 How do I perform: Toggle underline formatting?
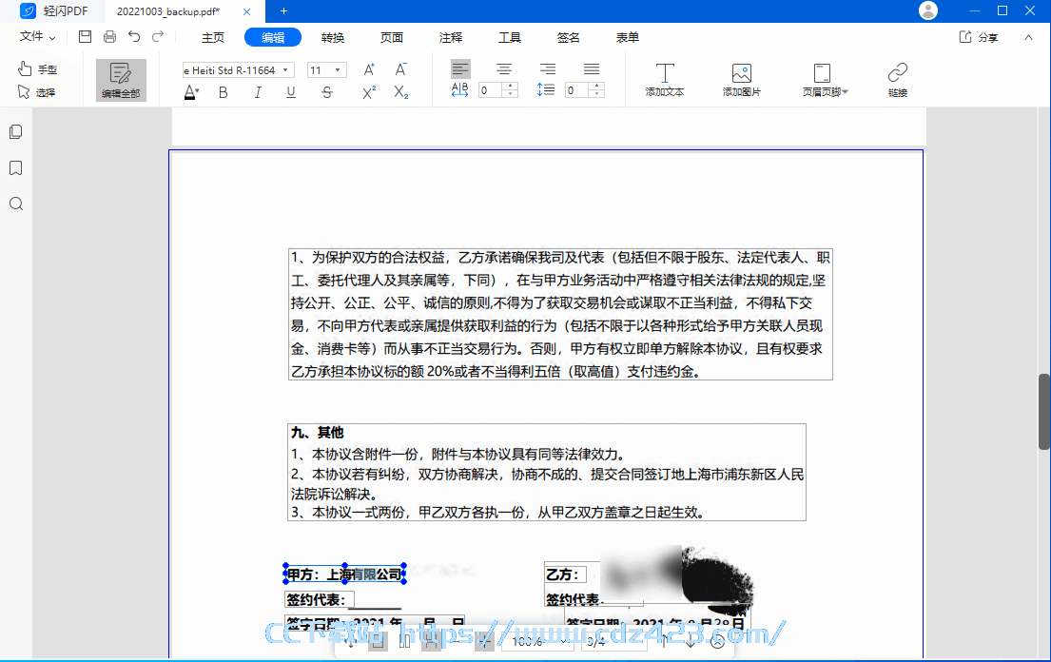pos(291,92)
